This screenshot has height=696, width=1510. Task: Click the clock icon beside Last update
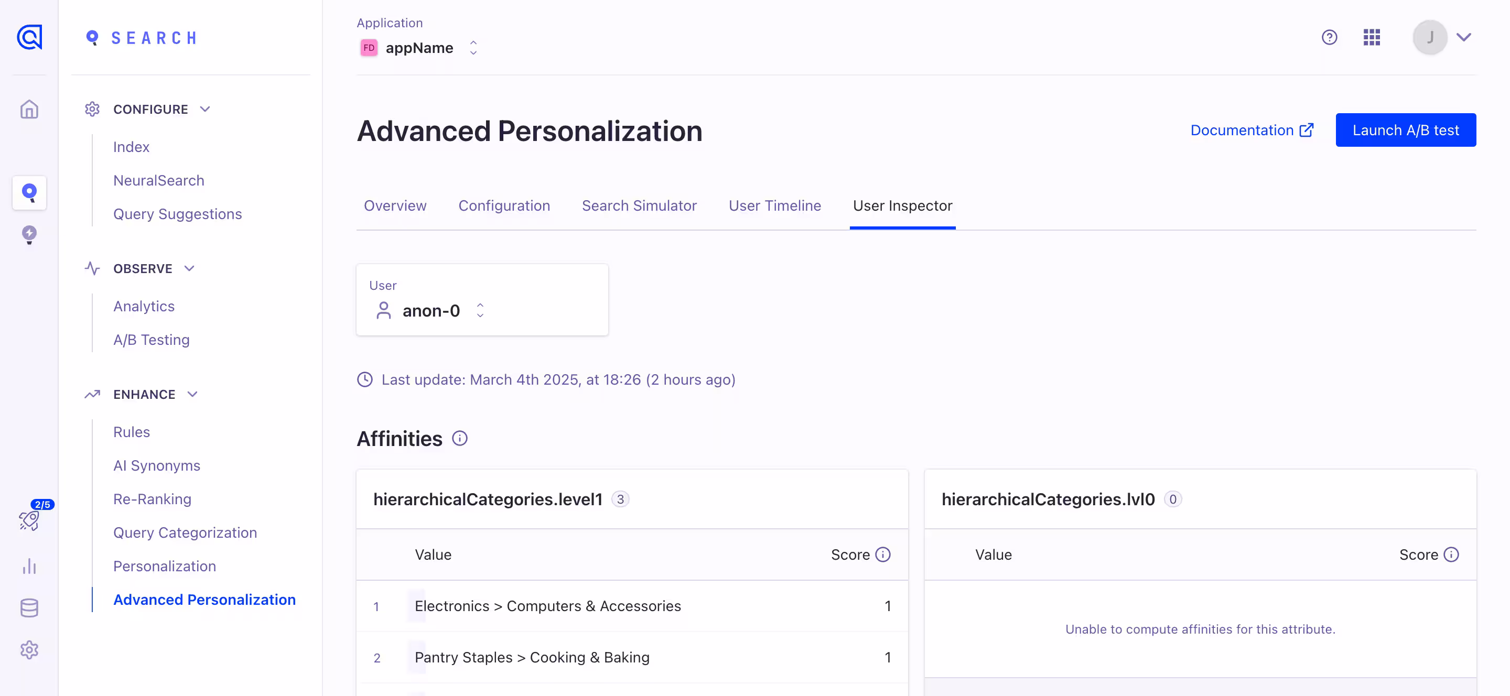click(364, 379)
